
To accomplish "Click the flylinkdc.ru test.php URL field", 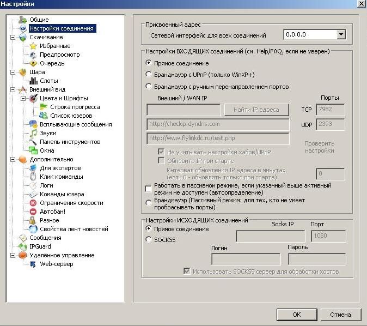I will point(218,138).
